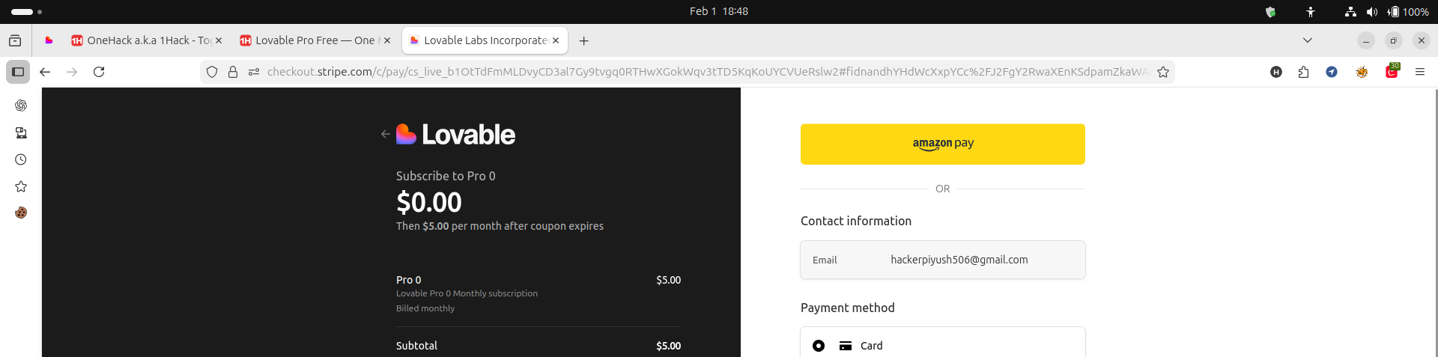This screenshot has height=357, width=1438.
Task: Bookmark this page with the star icon
Action: pos(1163,72)
